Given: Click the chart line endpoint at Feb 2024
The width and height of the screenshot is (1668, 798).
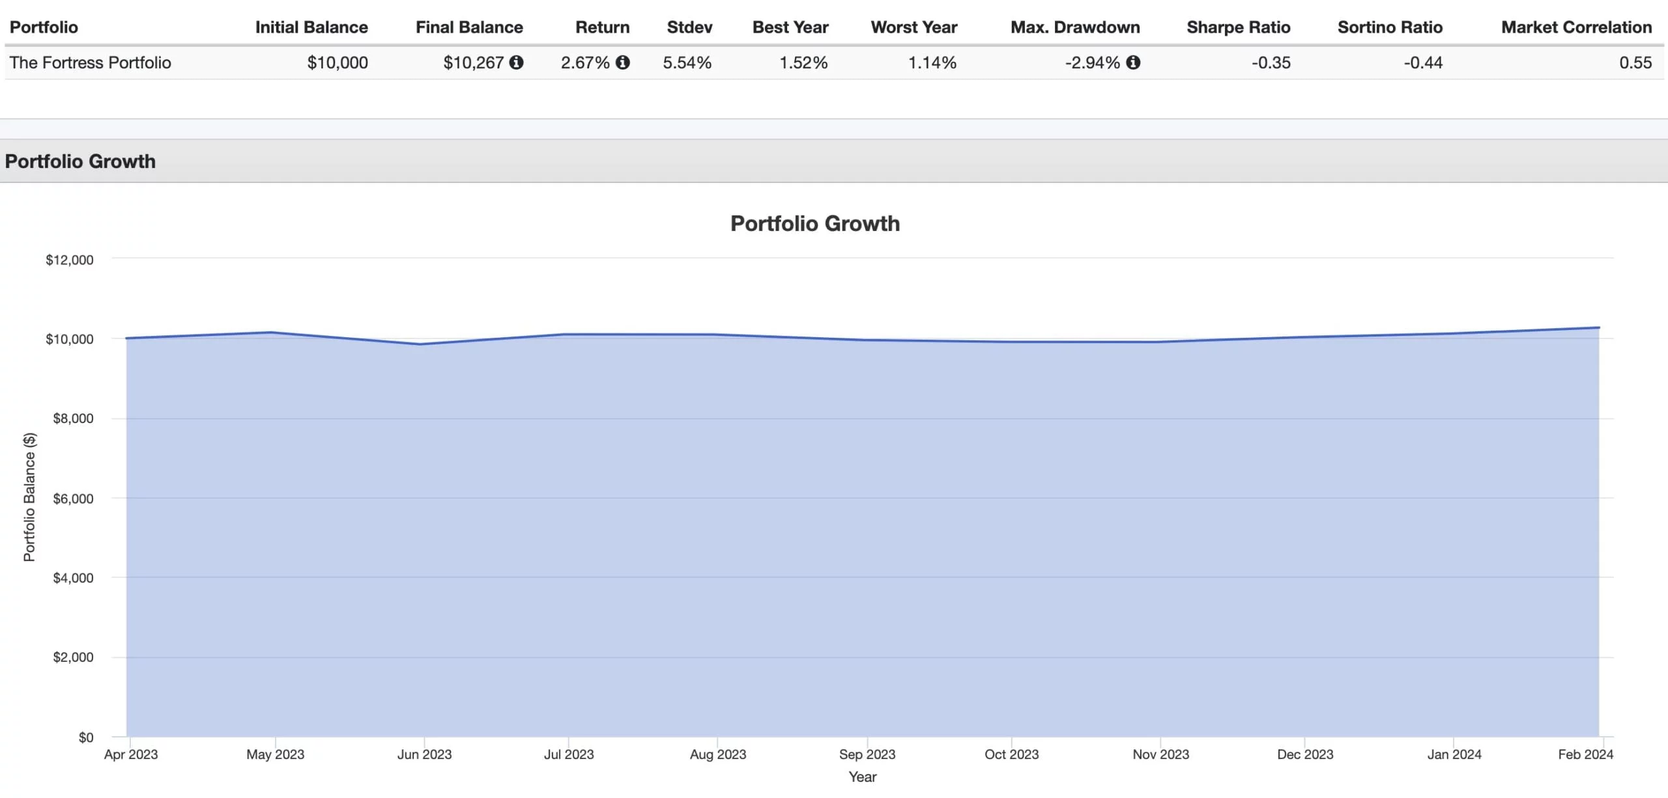Looking at the screenshot, I should point(1599,327).
